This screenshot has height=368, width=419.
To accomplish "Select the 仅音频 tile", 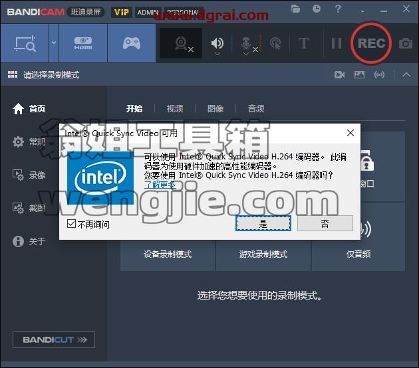I will pyautogui.click(x=358, y=254).
